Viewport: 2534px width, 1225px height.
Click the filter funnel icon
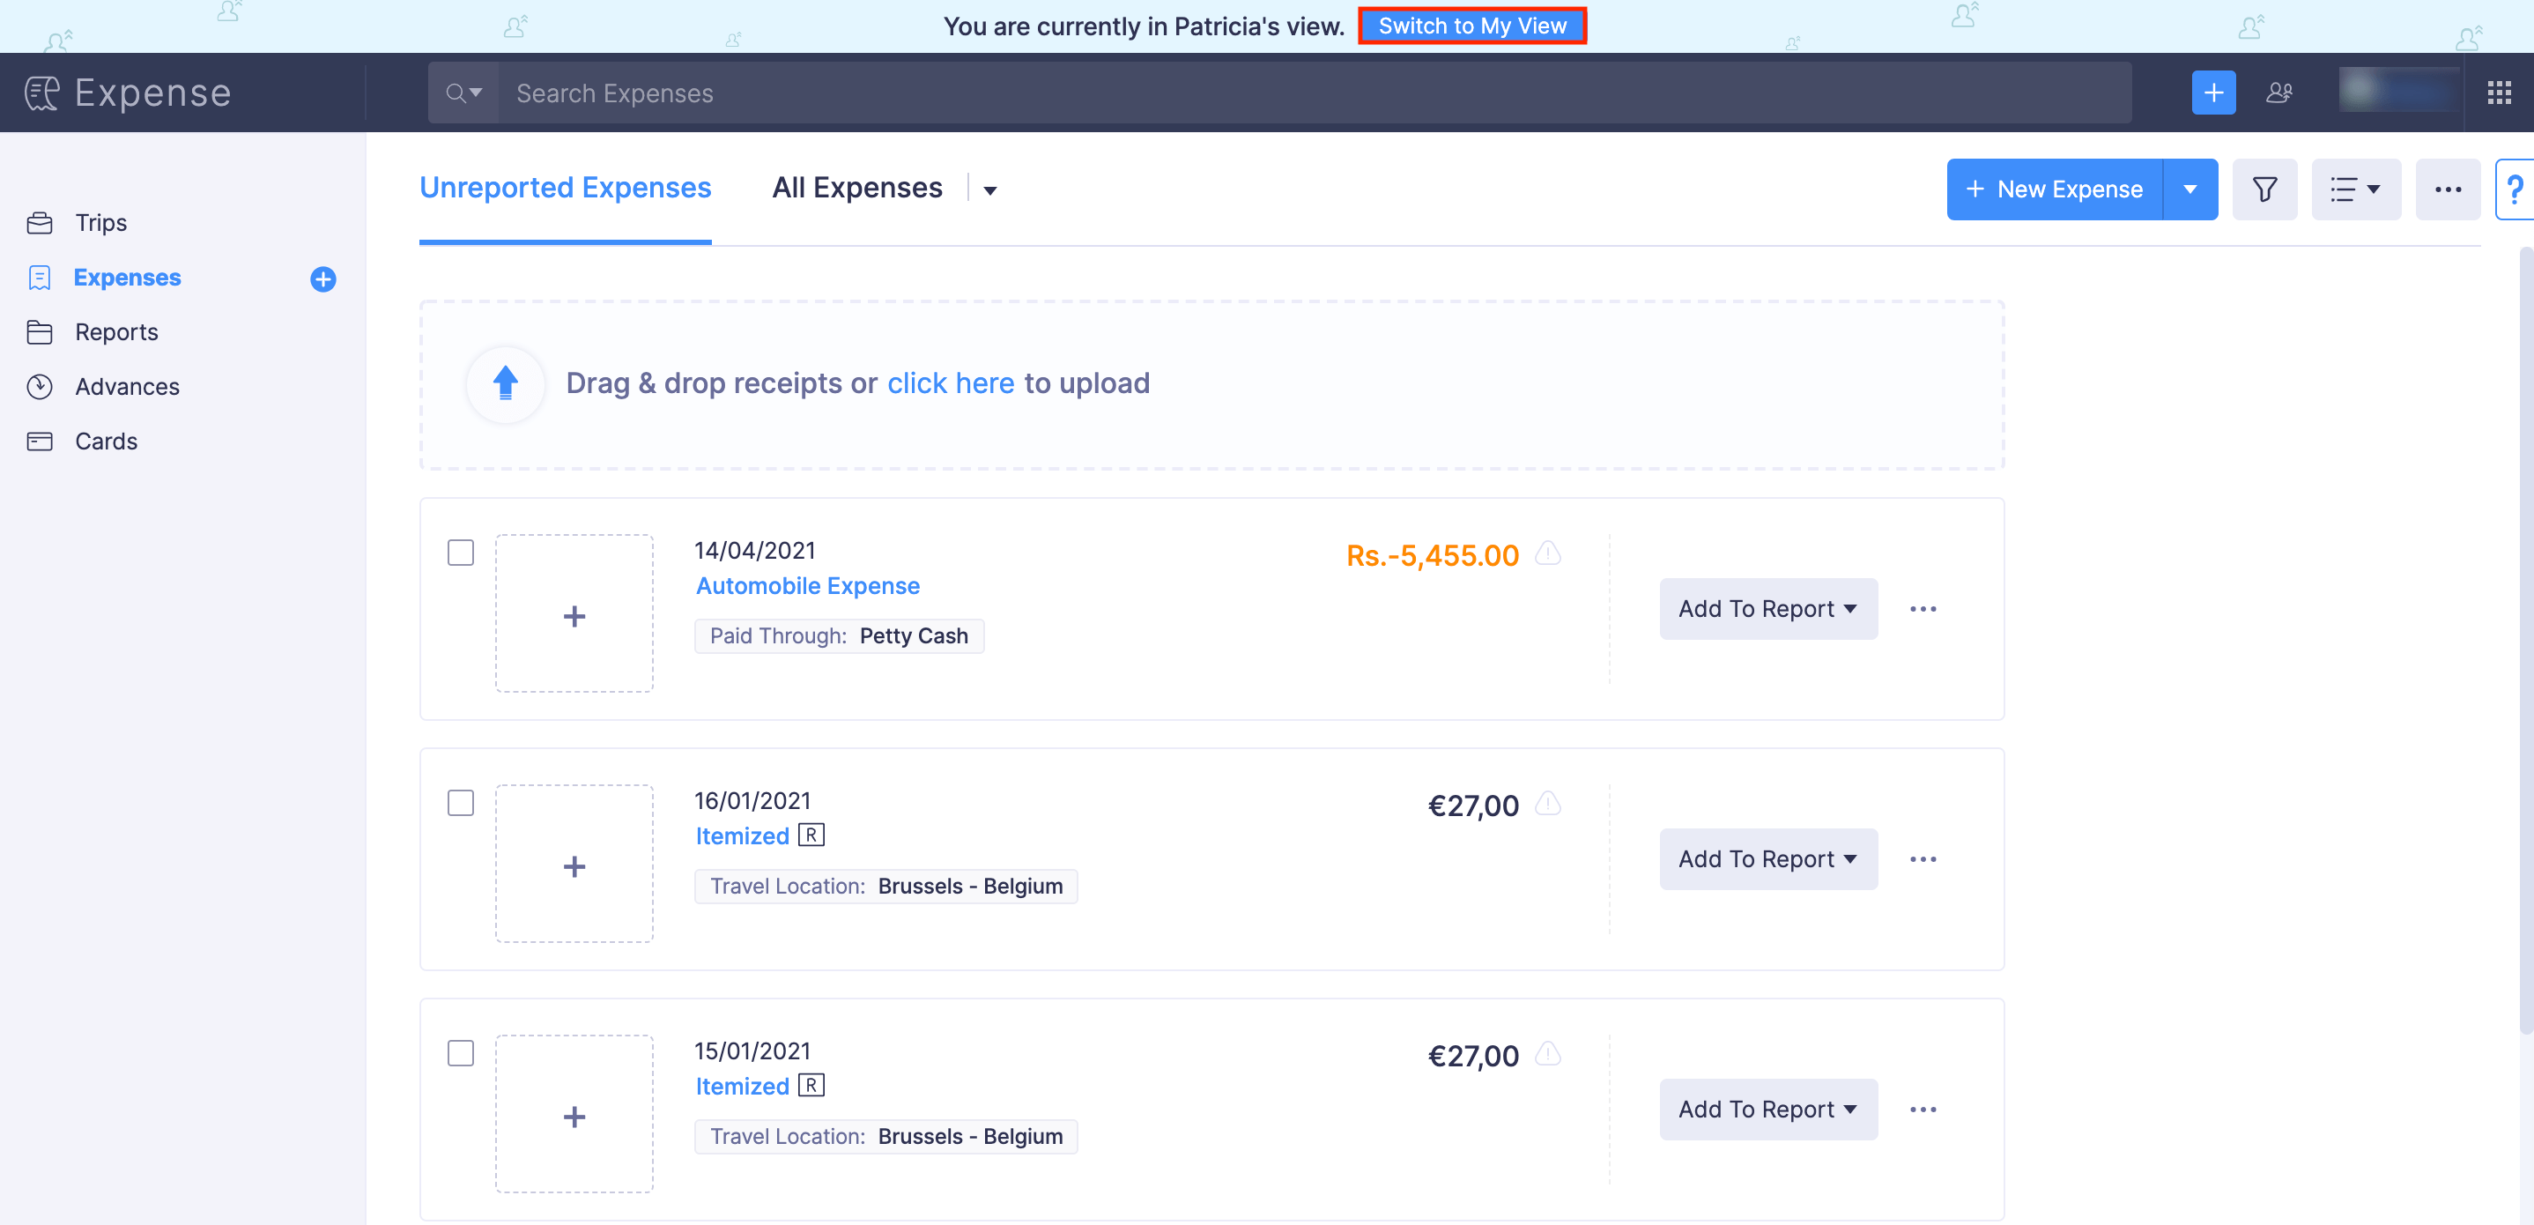(2264, 189)
